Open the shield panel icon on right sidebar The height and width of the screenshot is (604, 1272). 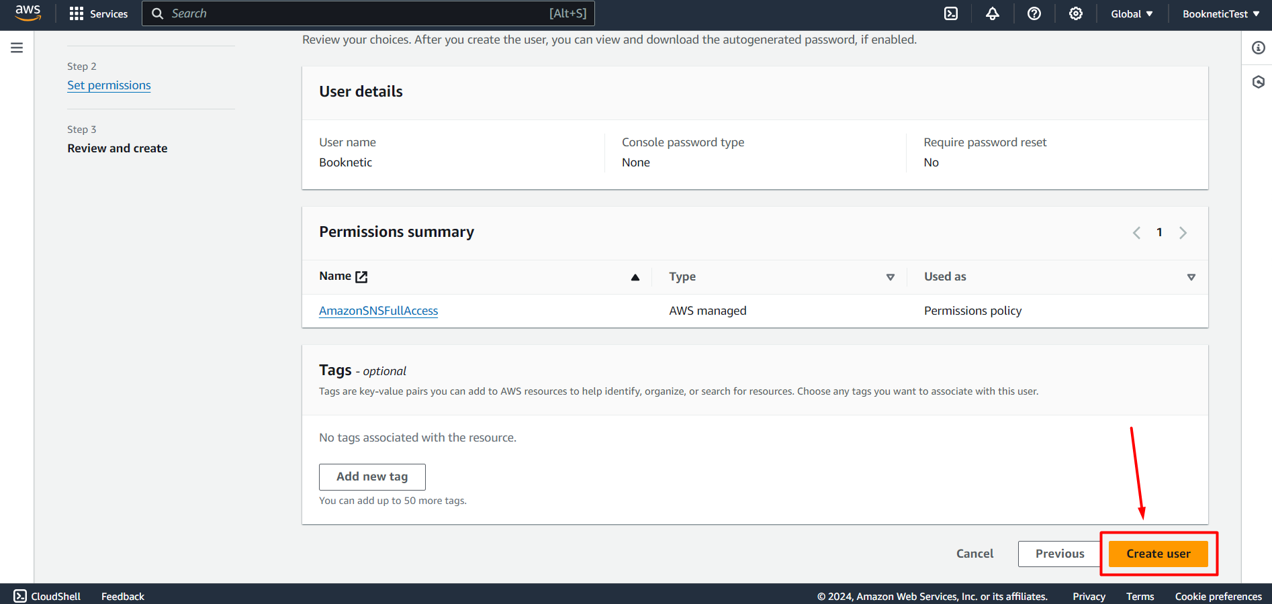1258,81
